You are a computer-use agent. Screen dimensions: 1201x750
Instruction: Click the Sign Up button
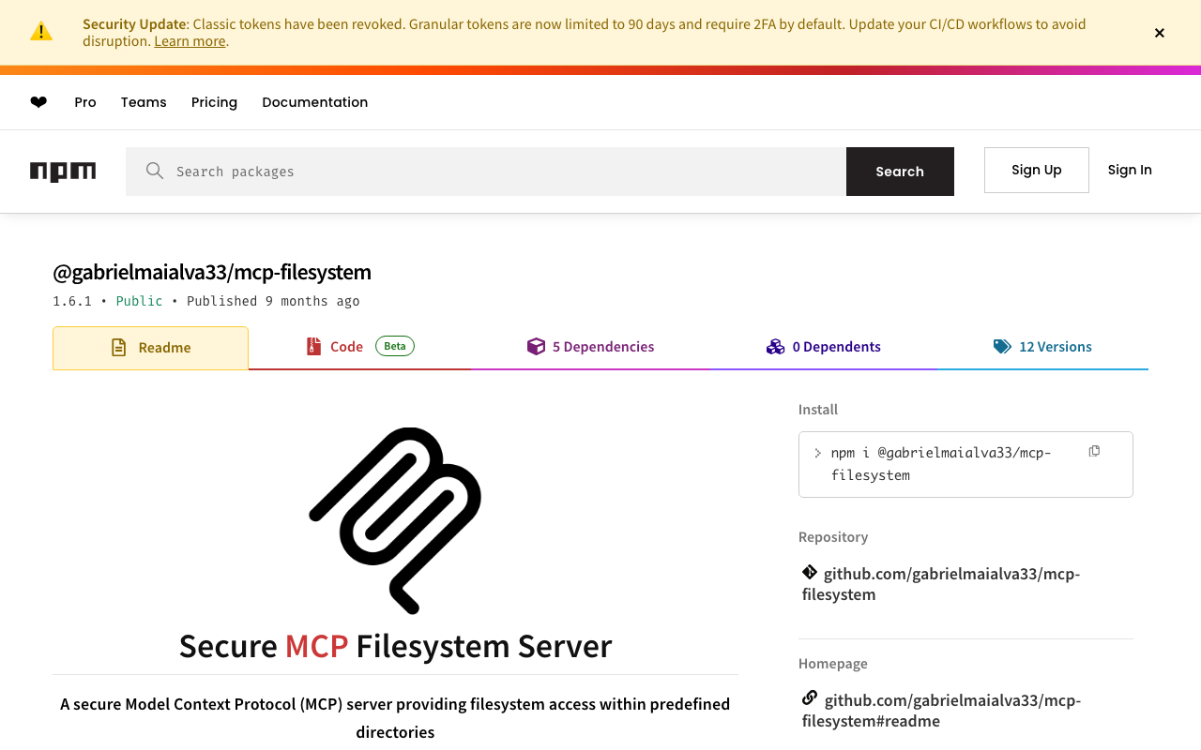pos(1037,170)
